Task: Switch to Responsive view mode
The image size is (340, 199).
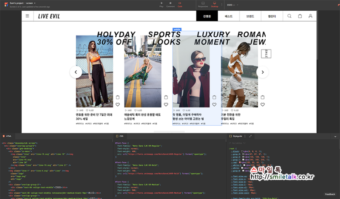Action: point(203,3)
